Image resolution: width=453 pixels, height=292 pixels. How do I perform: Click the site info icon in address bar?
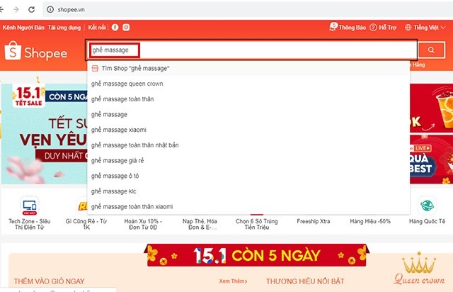point(50,9)
